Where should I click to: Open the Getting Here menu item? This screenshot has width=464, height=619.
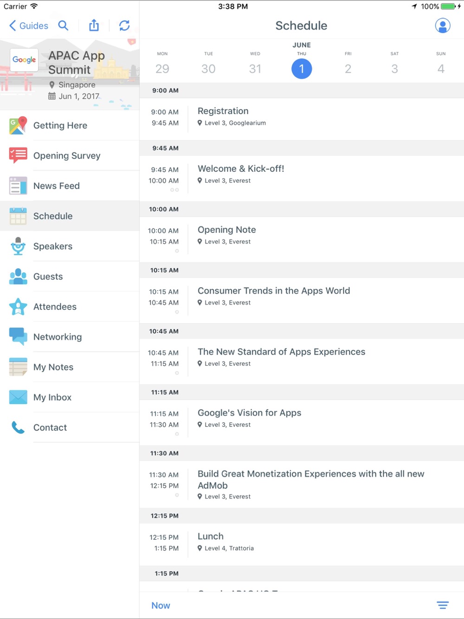click(x=70, y=125)
